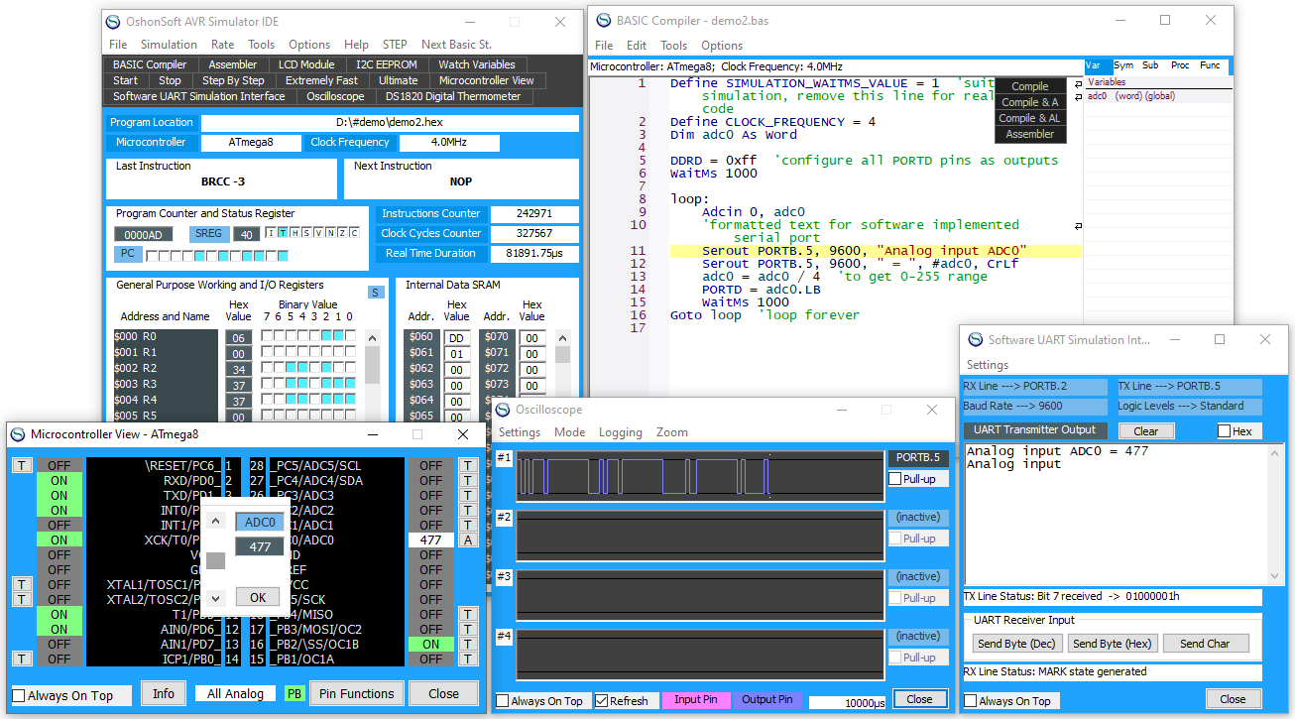Toggle the C flag in the SREG status bits
This screenshot has height=719, width=1295.
click(354, 233)
